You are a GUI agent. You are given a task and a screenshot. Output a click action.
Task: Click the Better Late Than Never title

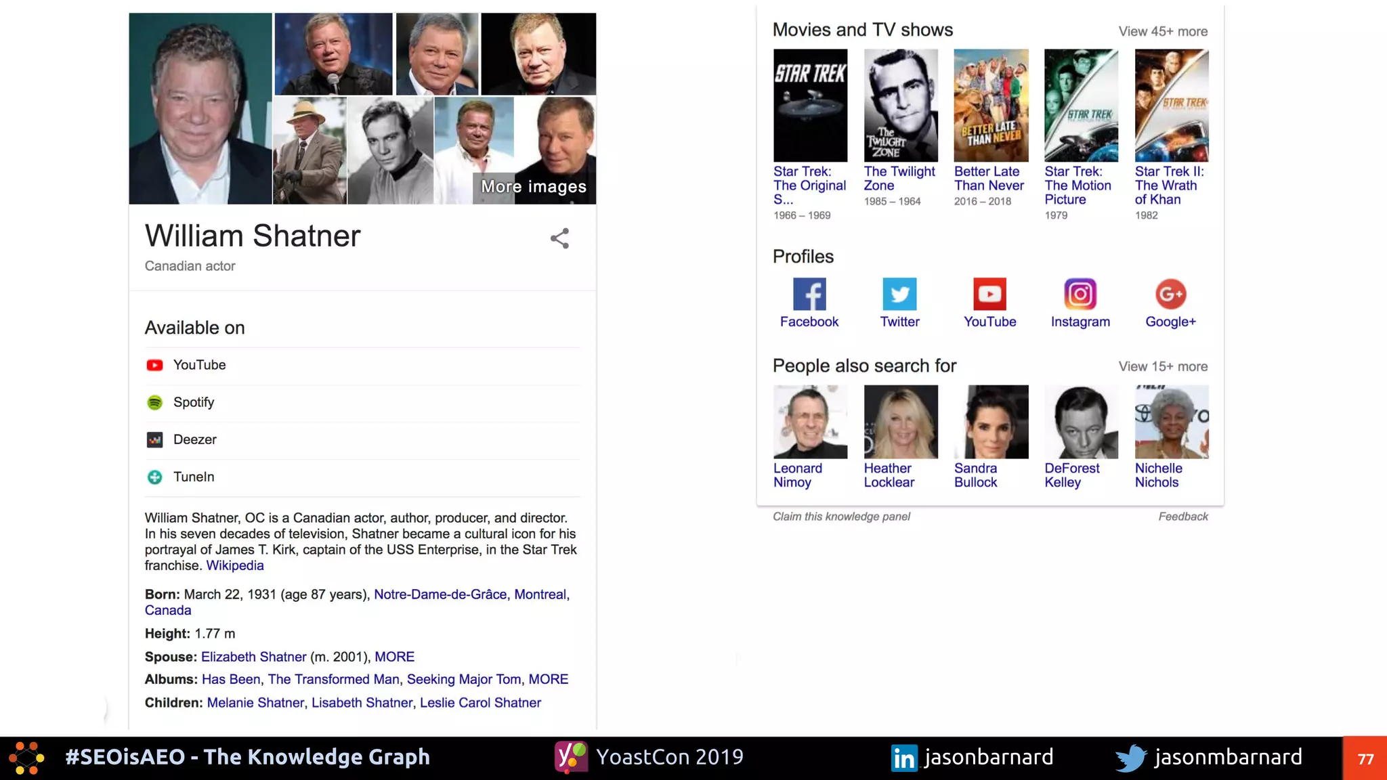tap(989, 179)
